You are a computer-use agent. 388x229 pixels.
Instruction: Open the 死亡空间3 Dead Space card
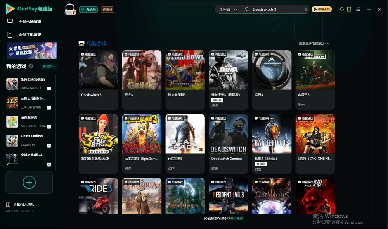(185, 144)
